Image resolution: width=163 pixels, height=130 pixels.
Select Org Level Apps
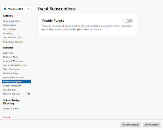10,57
